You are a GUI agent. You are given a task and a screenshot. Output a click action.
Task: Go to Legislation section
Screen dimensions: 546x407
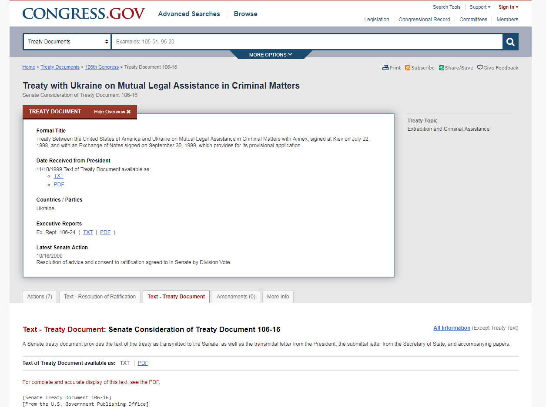tap(377, 20)
